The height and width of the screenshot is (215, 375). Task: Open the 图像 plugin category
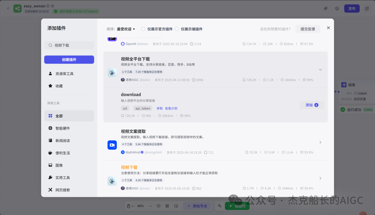60,165
